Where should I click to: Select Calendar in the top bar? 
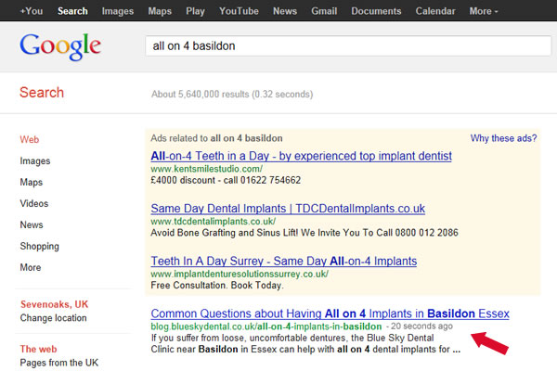[x=436, y=11]
